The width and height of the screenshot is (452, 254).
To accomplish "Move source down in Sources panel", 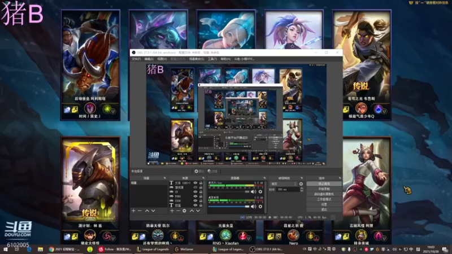I will 198,211.
